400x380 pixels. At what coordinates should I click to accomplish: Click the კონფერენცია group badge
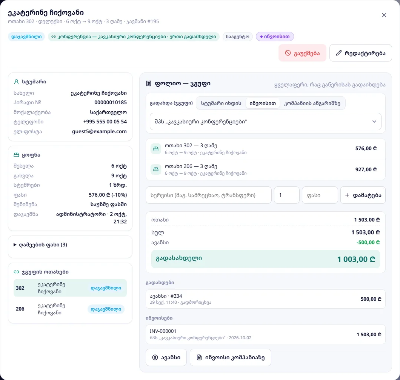point(134,37)
